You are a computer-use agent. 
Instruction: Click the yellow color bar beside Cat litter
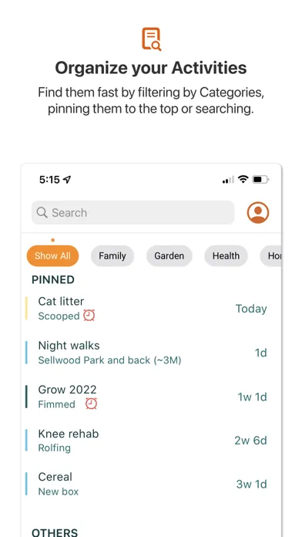[x=26, y=309]
